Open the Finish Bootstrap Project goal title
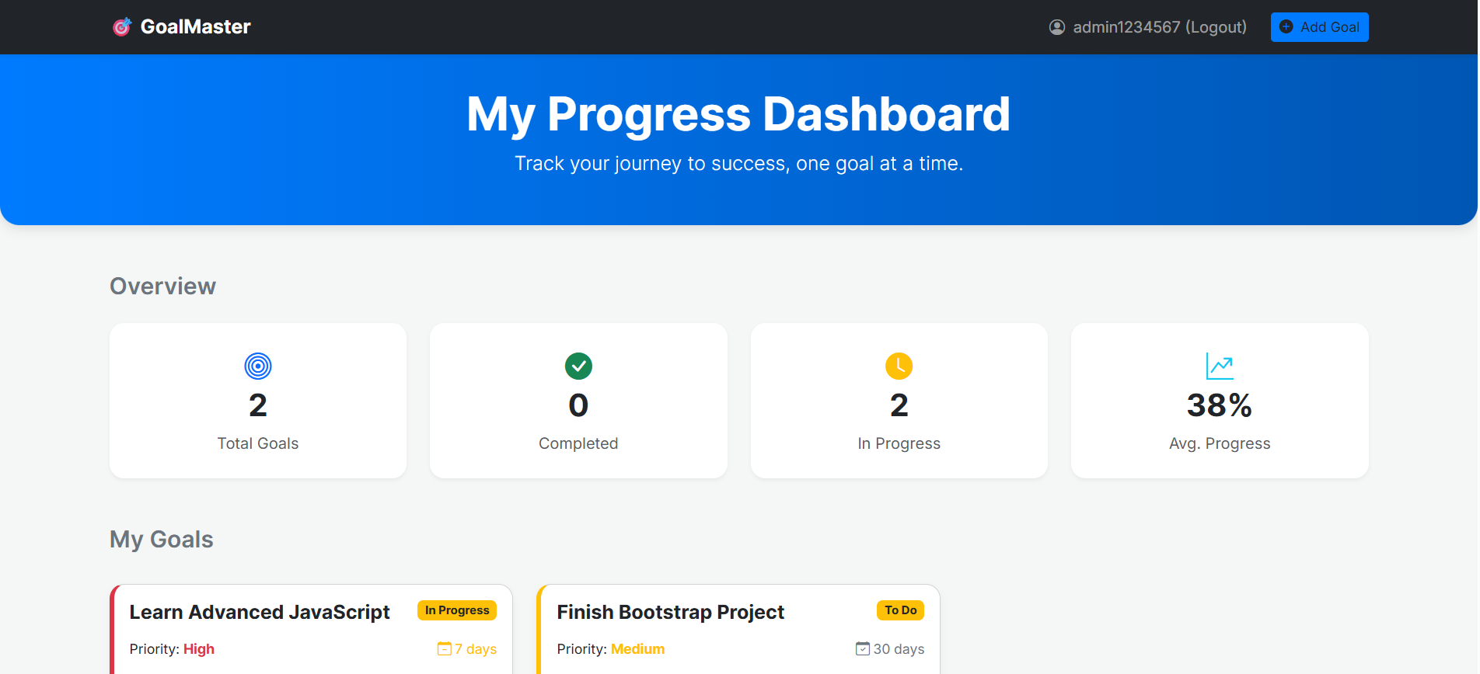1480x674 pixels. coord(670,612)
